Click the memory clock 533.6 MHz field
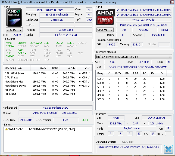Image resolution: width=175 pixels, height=156 pixels. (x=116, y=123)
